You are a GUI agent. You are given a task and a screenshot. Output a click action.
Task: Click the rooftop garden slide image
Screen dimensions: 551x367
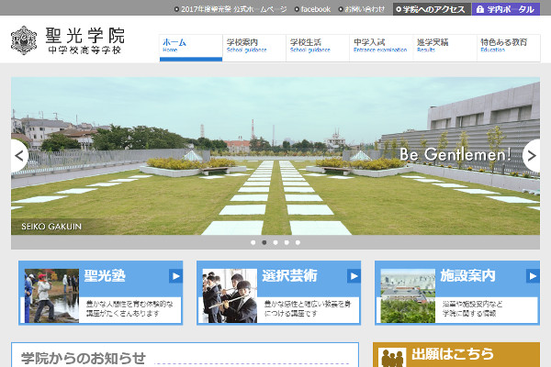pyautogui.click(x=275, y=156)
